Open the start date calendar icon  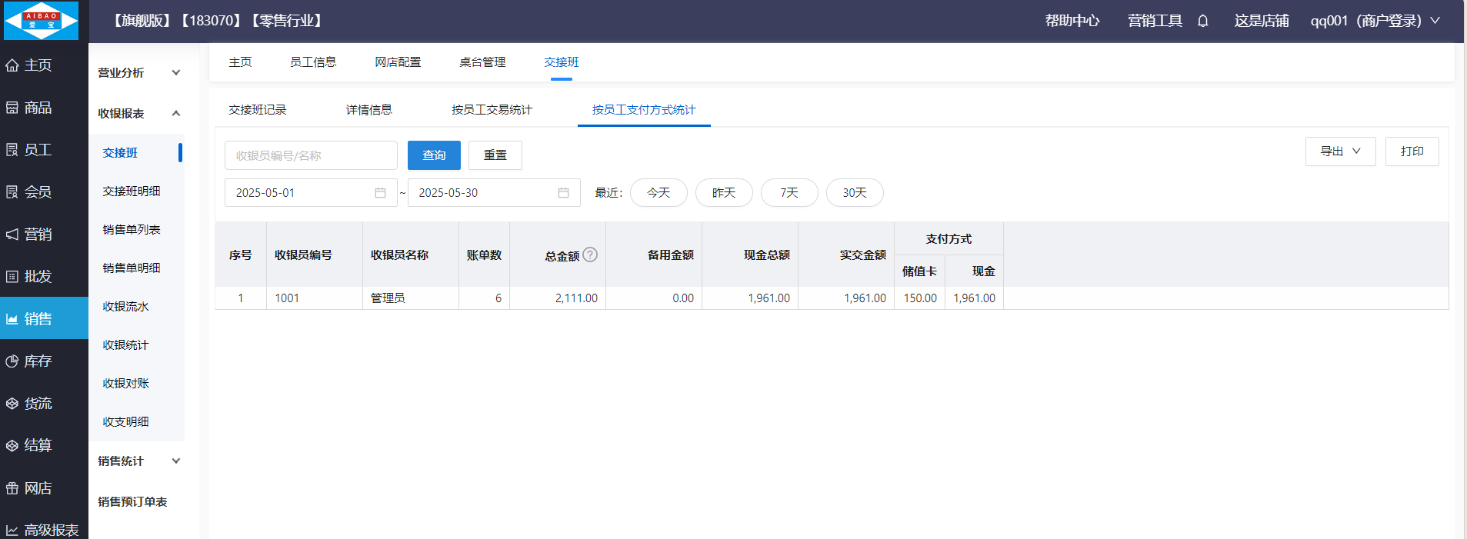pyautogui.click(x=380, y=193)
